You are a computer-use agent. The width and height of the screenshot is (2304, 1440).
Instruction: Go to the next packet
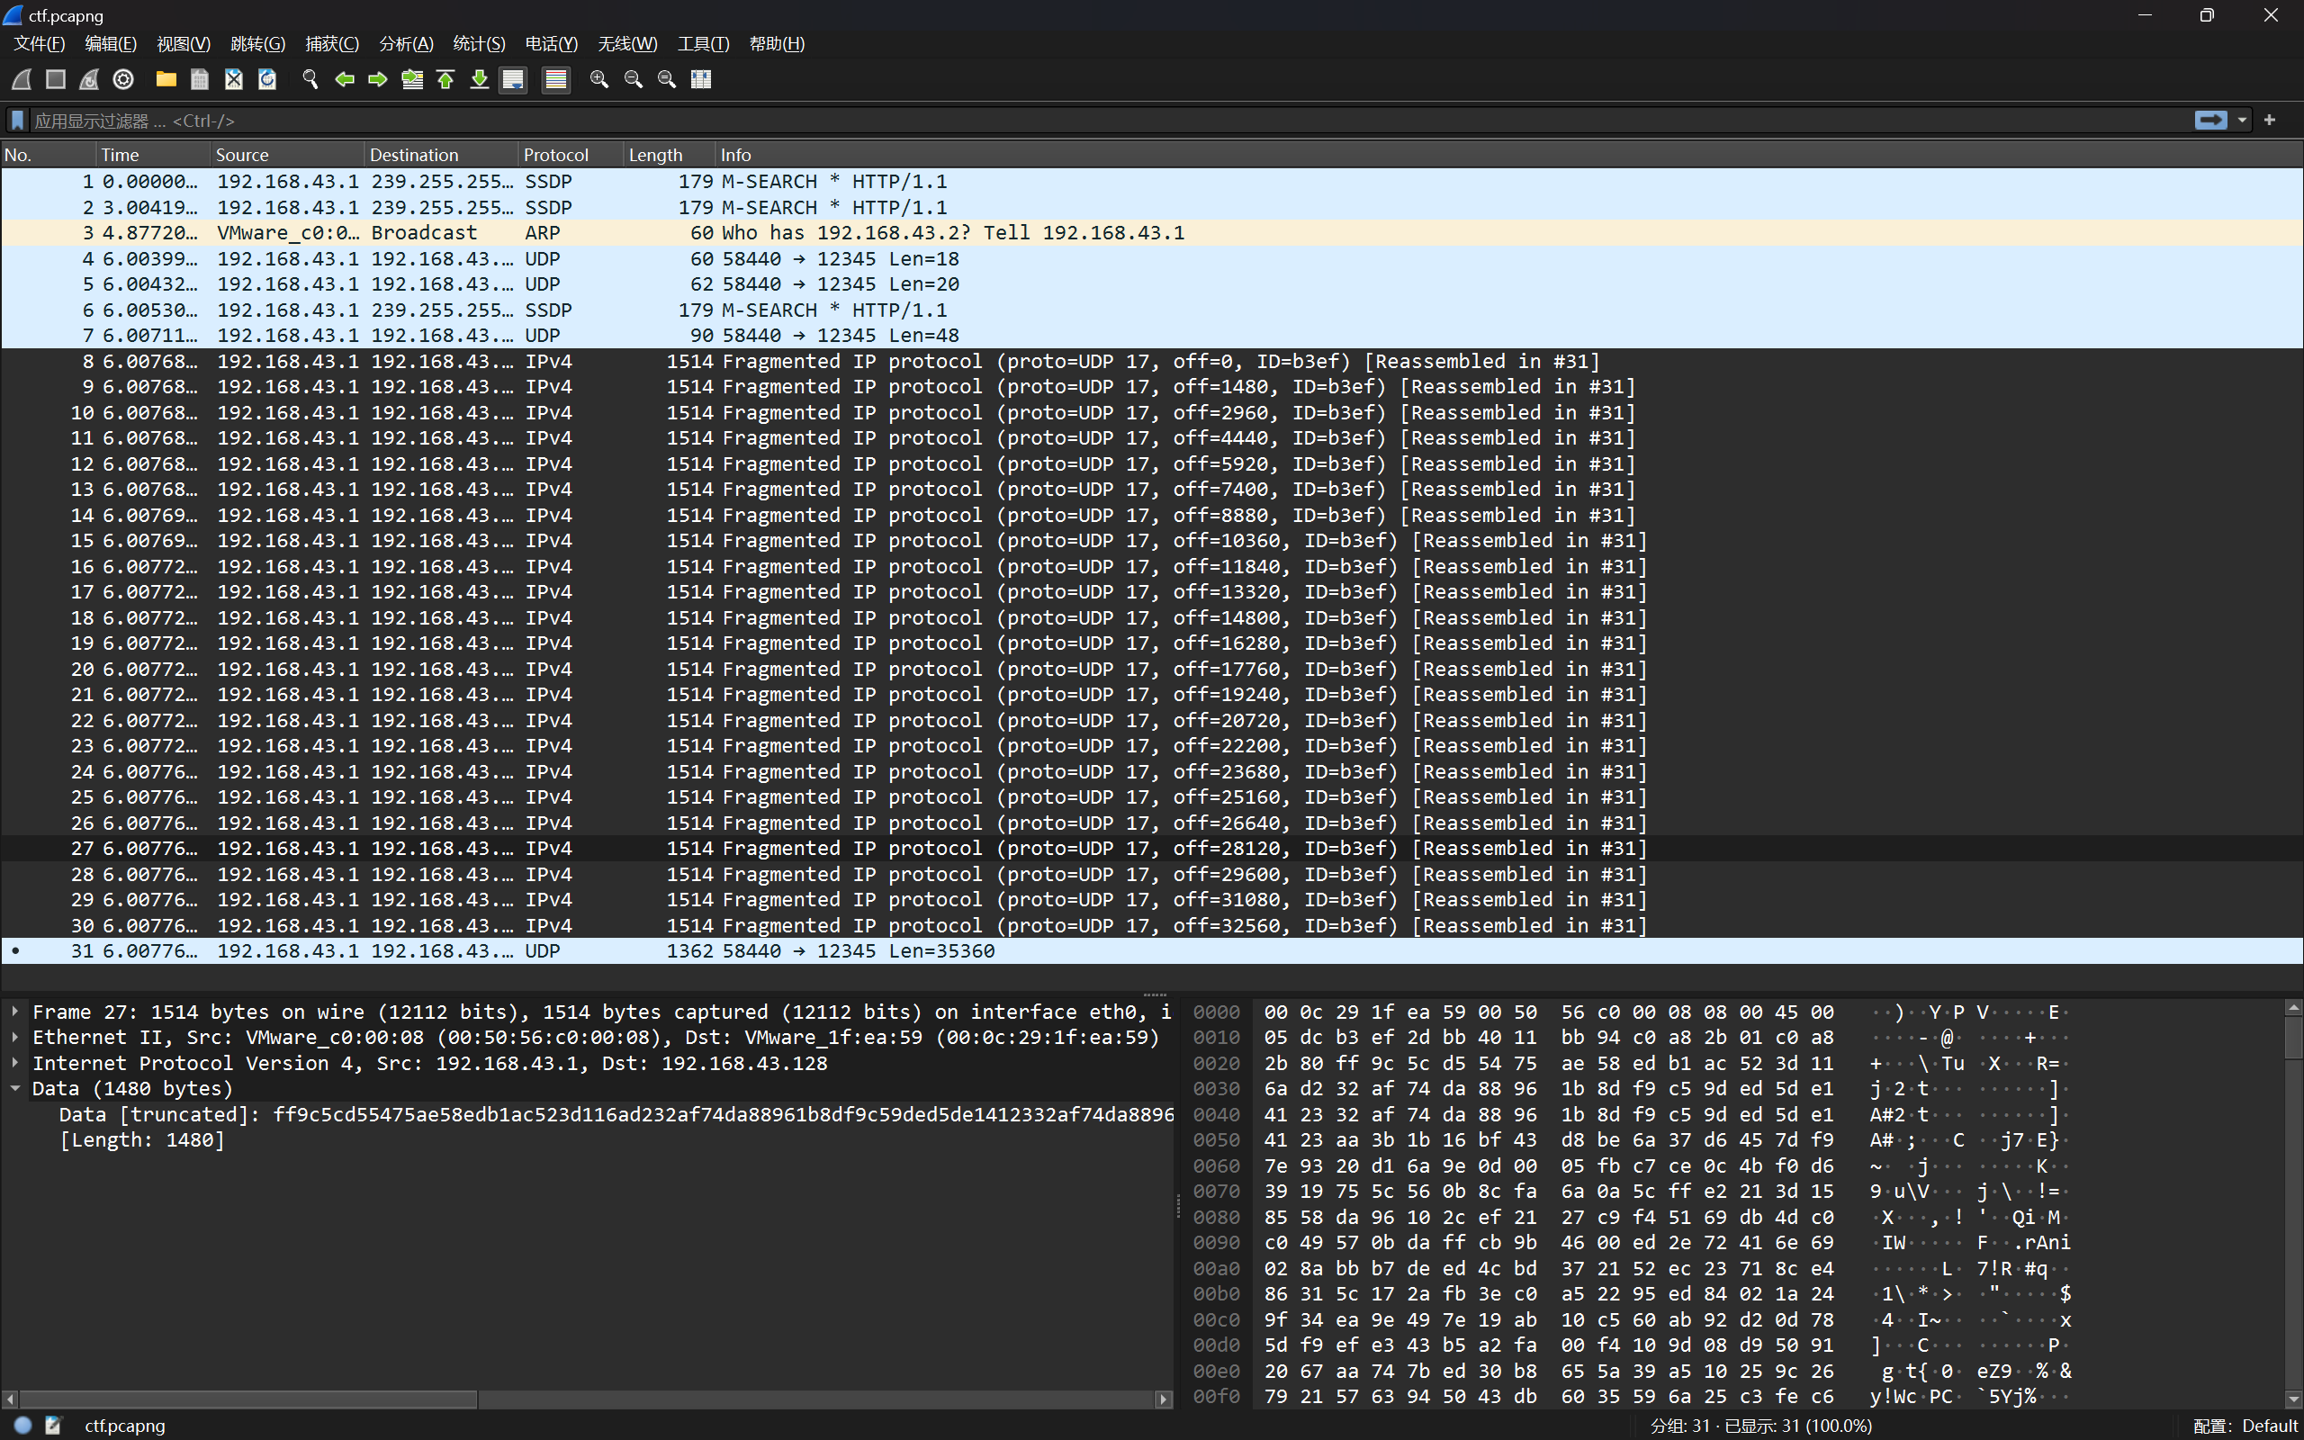[x=378, y=80]
